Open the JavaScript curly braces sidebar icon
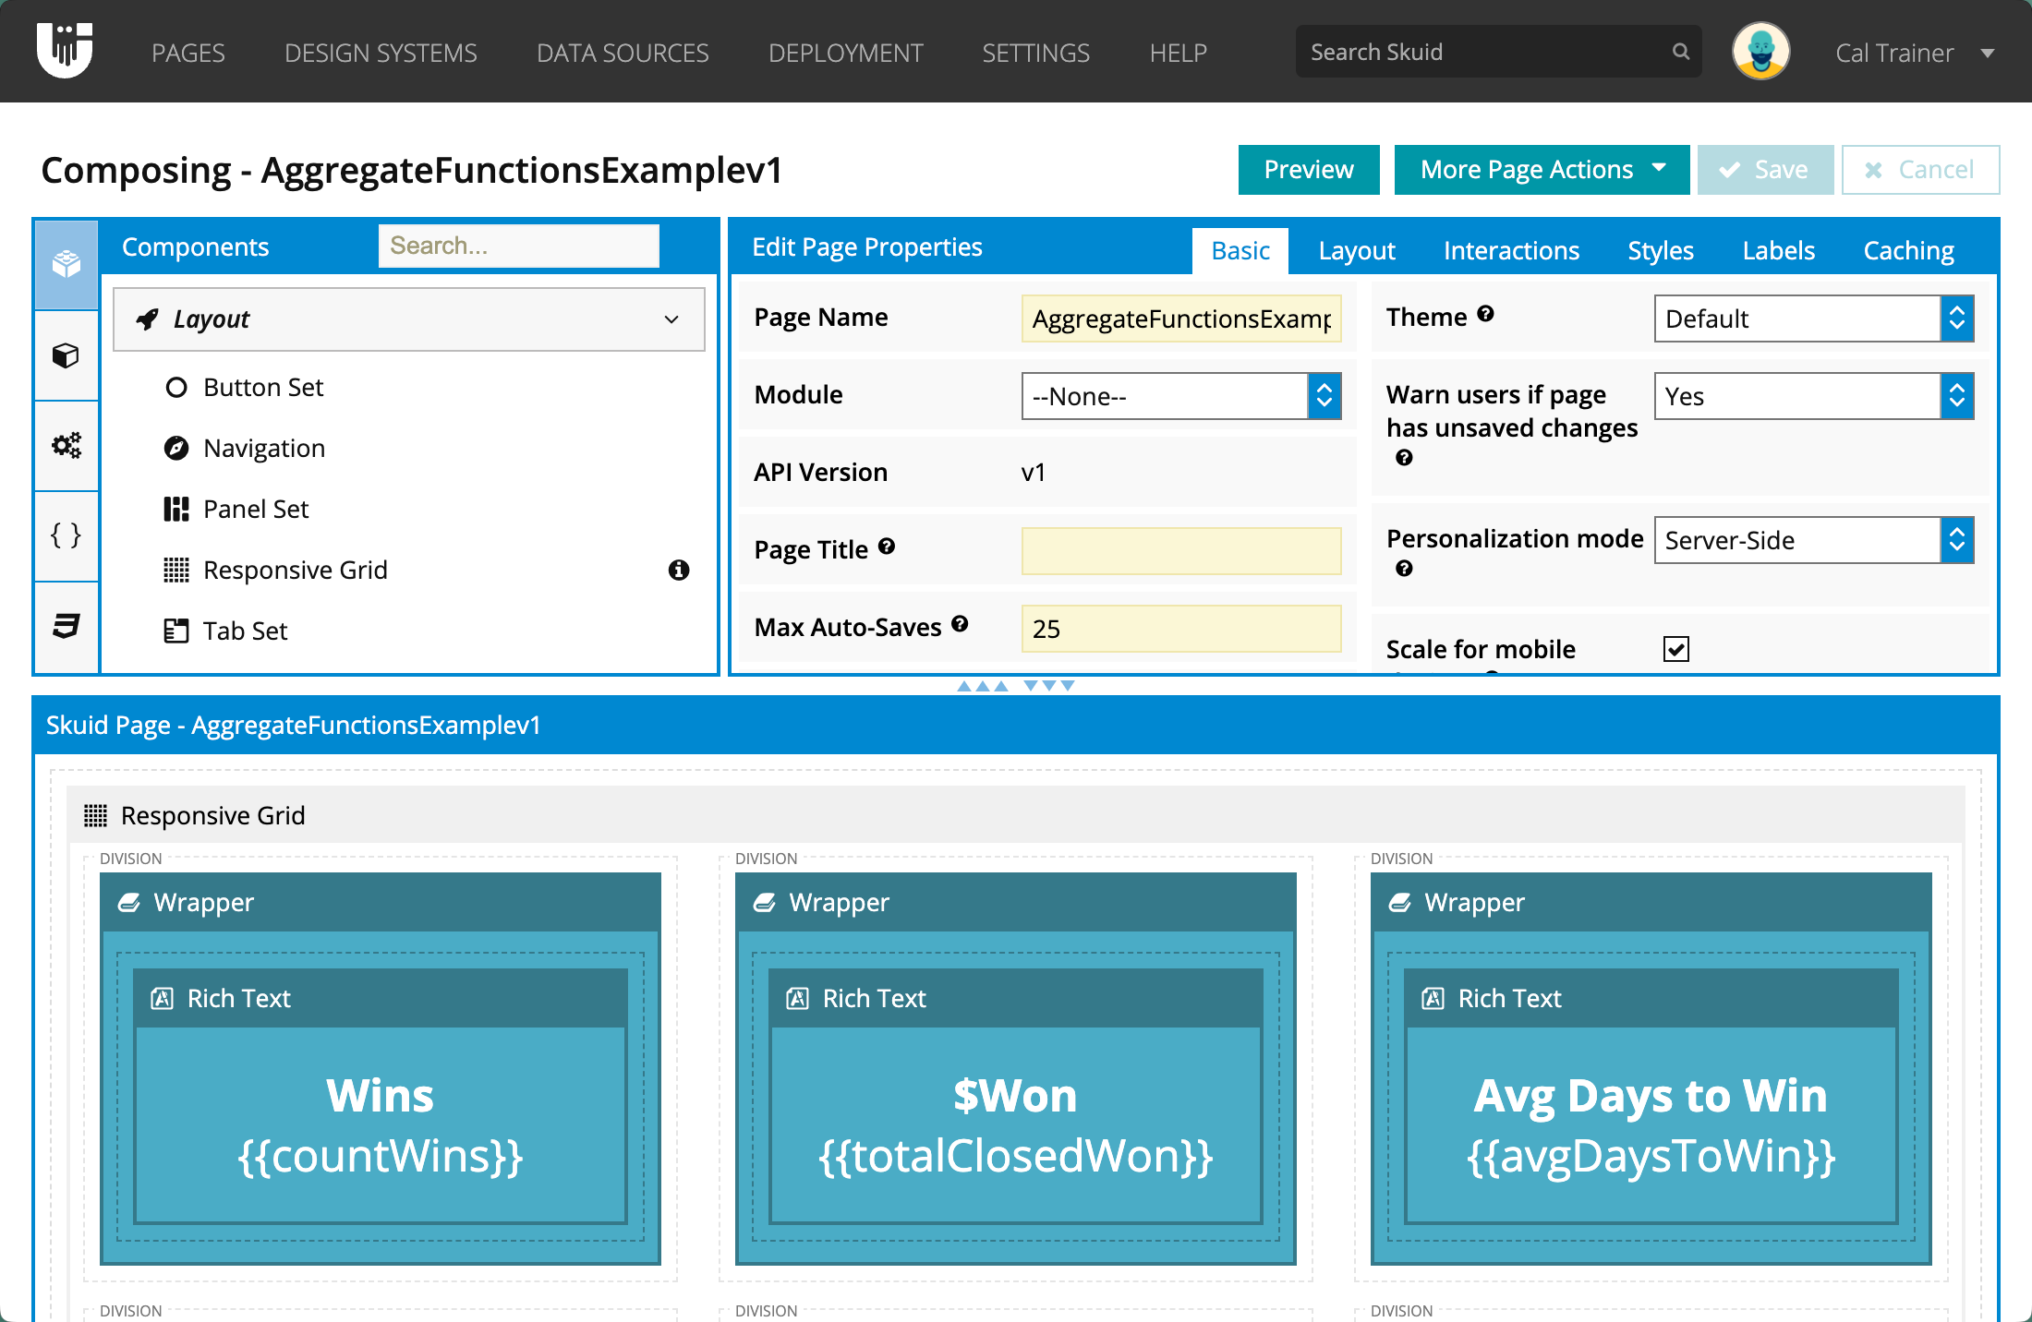2032x1322 pixels. 67,535
